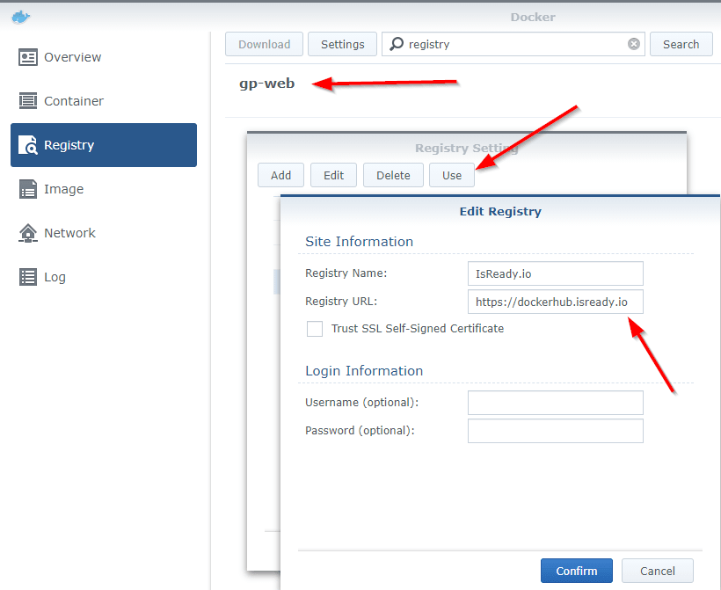Clear the registry search field
Viewport: 721px width, 590px height.
click(634, 44)
